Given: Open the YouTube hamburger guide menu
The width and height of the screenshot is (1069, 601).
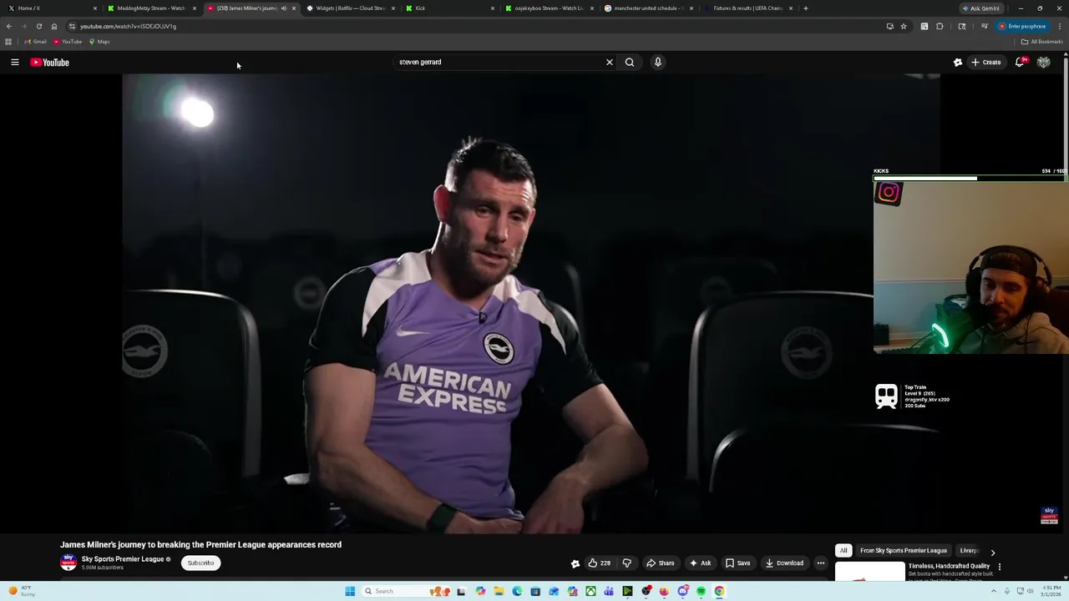Looking at the screenshot, I should pyautogui.click(x=14, y=62).
